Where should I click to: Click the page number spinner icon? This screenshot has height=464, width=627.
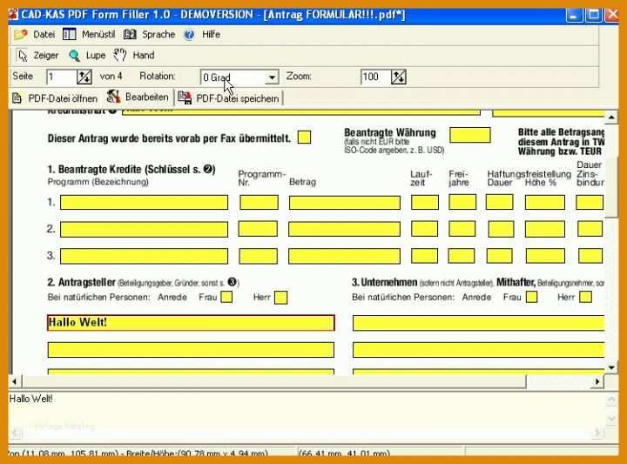click(84, 77)
